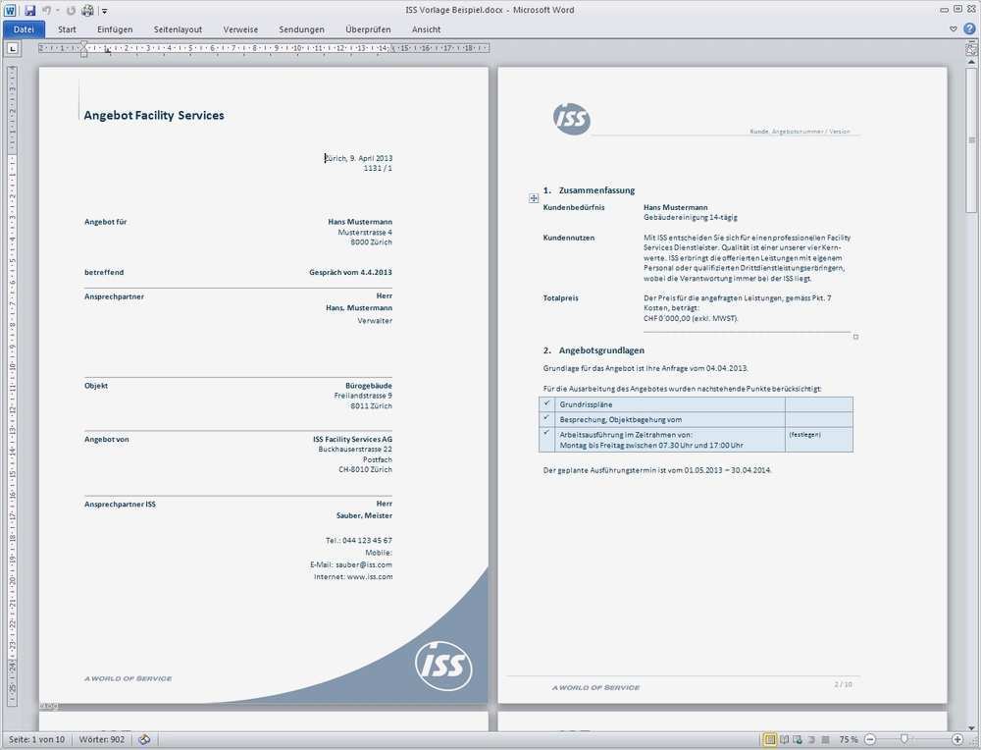This screenshot has width=981, height=750.
Task: Click the zoom slider handle
Action: (904, 738)
